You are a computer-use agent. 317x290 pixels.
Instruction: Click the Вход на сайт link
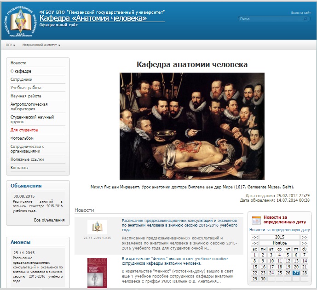pyautogui.click(x=301, y=12)
